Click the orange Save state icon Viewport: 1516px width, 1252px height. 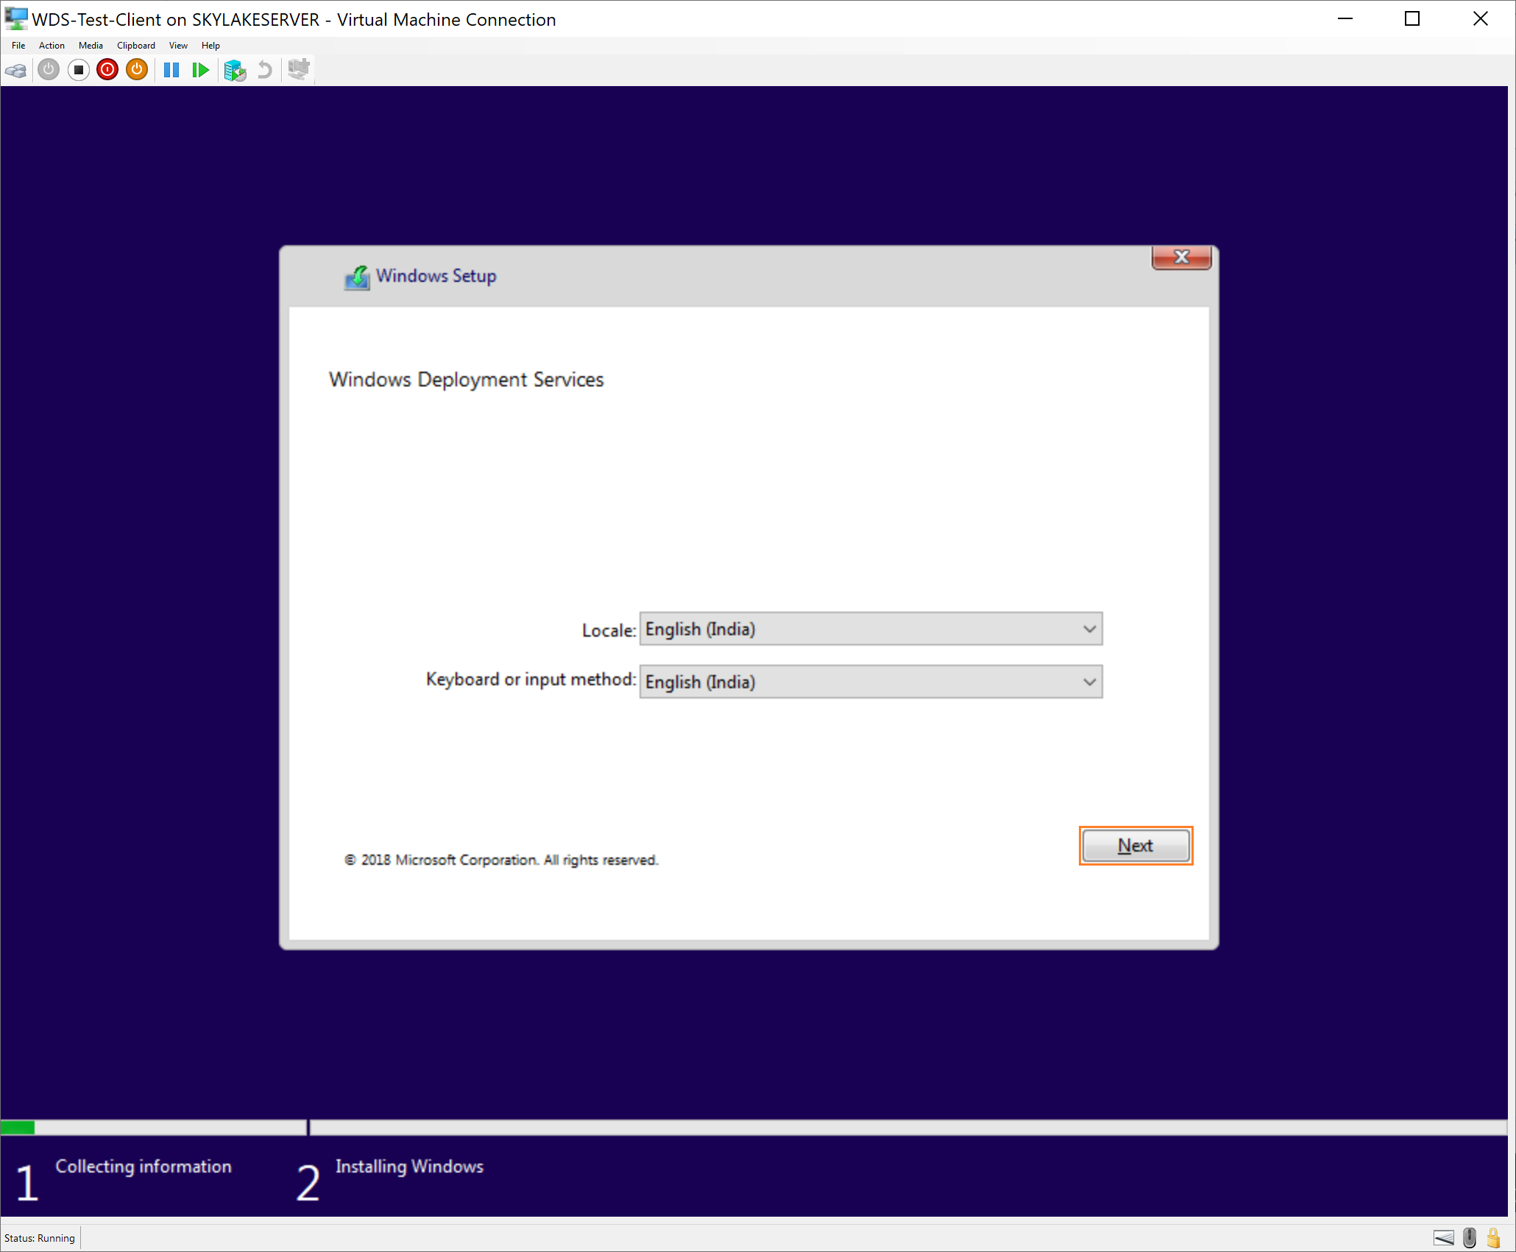pyautogui.click(x=137, y=71)
